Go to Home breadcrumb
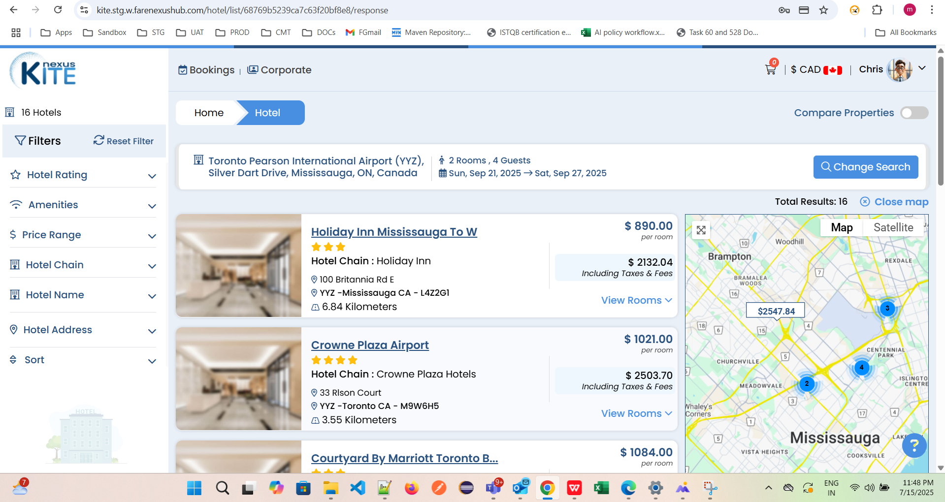This screenshot has height=502, width=945. (x=209, y=113)
